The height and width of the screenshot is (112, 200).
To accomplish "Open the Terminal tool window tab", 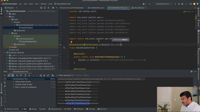I will point(90,109).
